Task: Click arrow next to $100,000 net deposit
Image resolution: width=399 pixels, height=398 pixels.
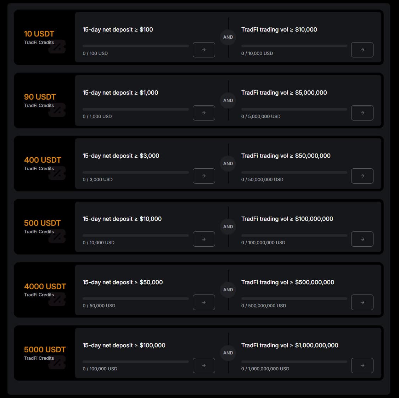Action: (x=204, y=365)
